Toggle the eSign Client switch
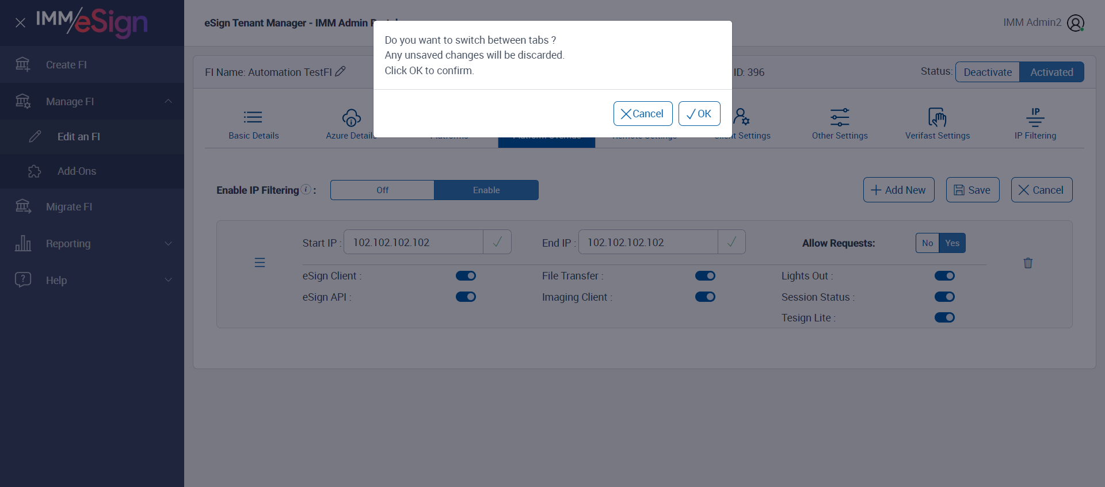Image resolution: width=1105 pixels, height=487 pixels. pos(466,276)
